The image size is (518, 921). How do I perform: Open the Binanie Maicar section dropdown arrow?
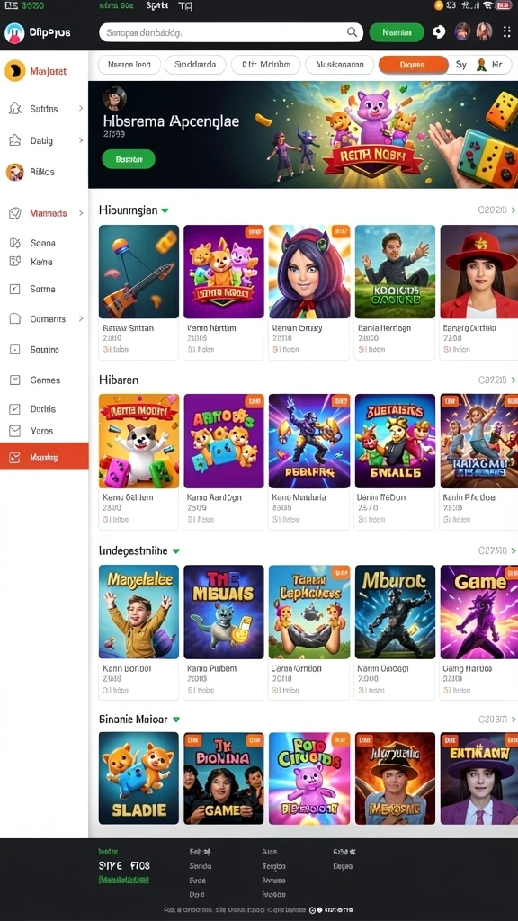(x=175, y=720)
